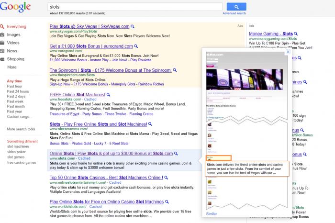Click the Shopping tag icon

(x=2, y=59)
